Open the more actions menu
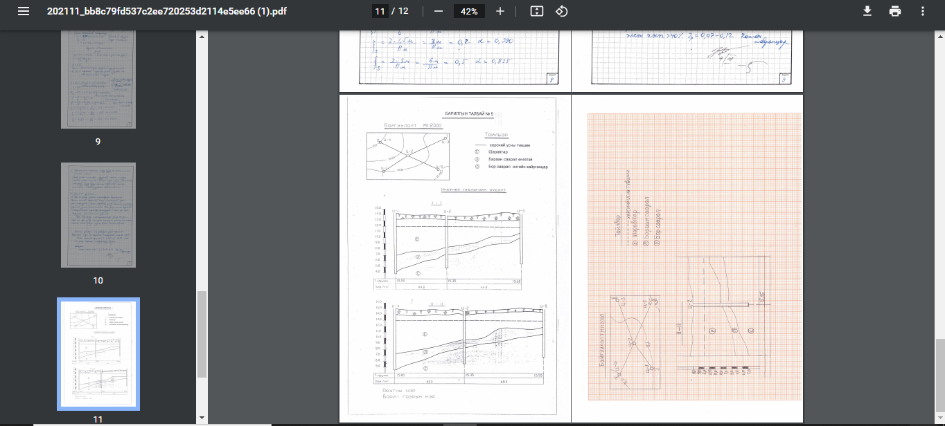Screen dimensions: 945x426 922,11
